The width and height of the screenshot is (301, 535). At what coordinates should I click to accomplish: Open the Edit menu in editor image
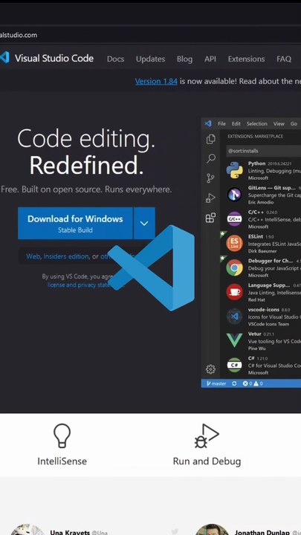pos(236,124)
